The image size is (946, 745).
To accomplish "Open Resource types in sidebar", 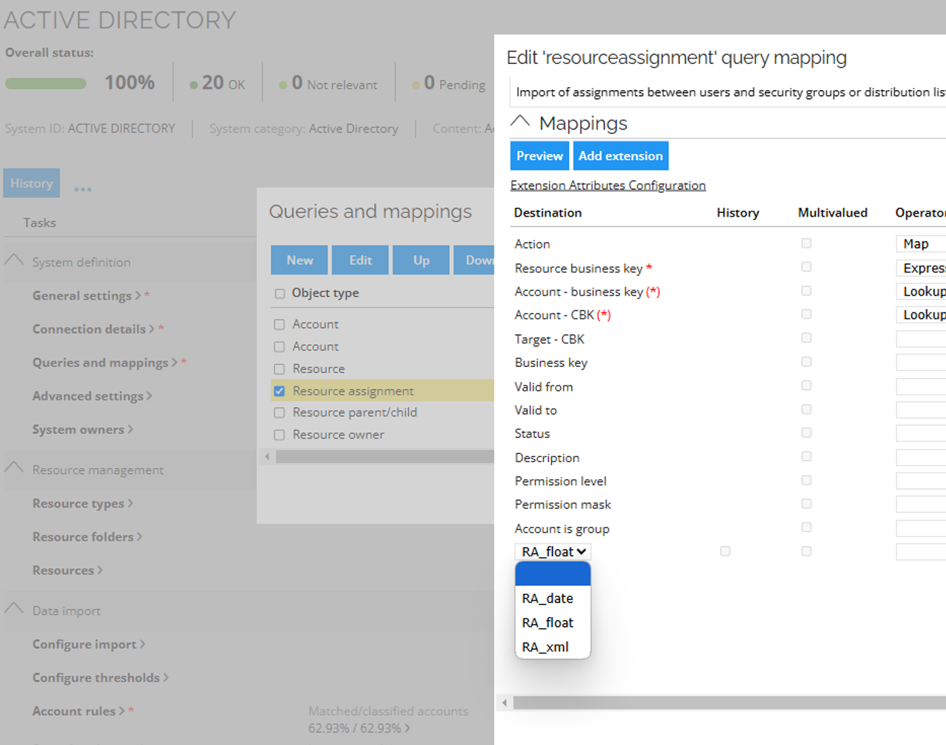I will [83, 503].
